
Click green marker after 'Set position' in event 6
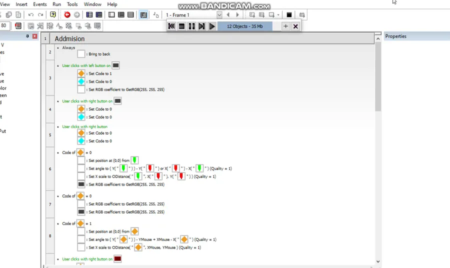[x=134, y=160]
